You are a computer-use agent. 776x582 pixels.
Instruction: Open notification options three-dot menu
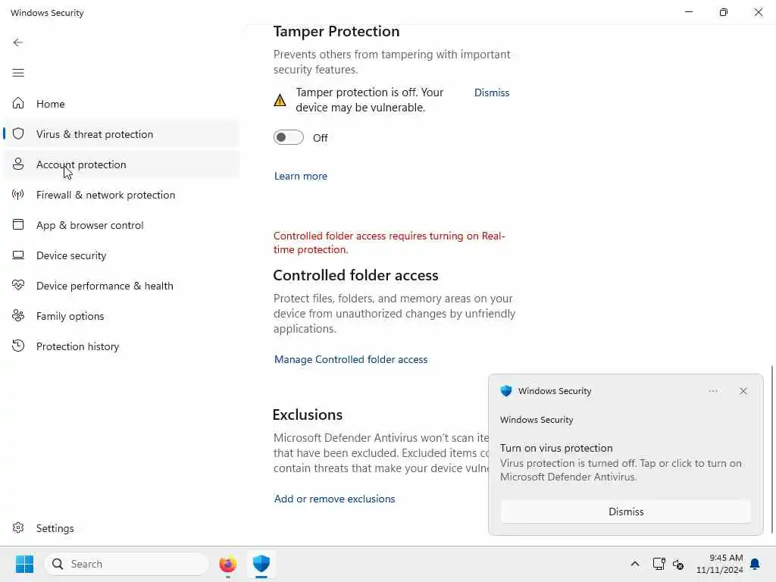point(712,391)
